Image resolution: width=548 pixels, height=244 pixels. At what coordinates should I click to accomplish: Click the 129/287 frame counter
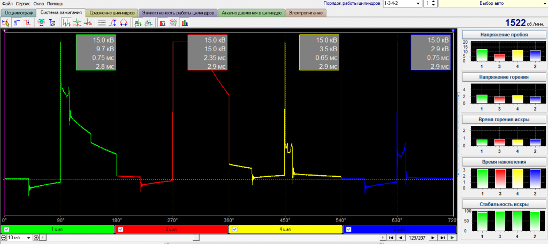[x=416, y=238]
